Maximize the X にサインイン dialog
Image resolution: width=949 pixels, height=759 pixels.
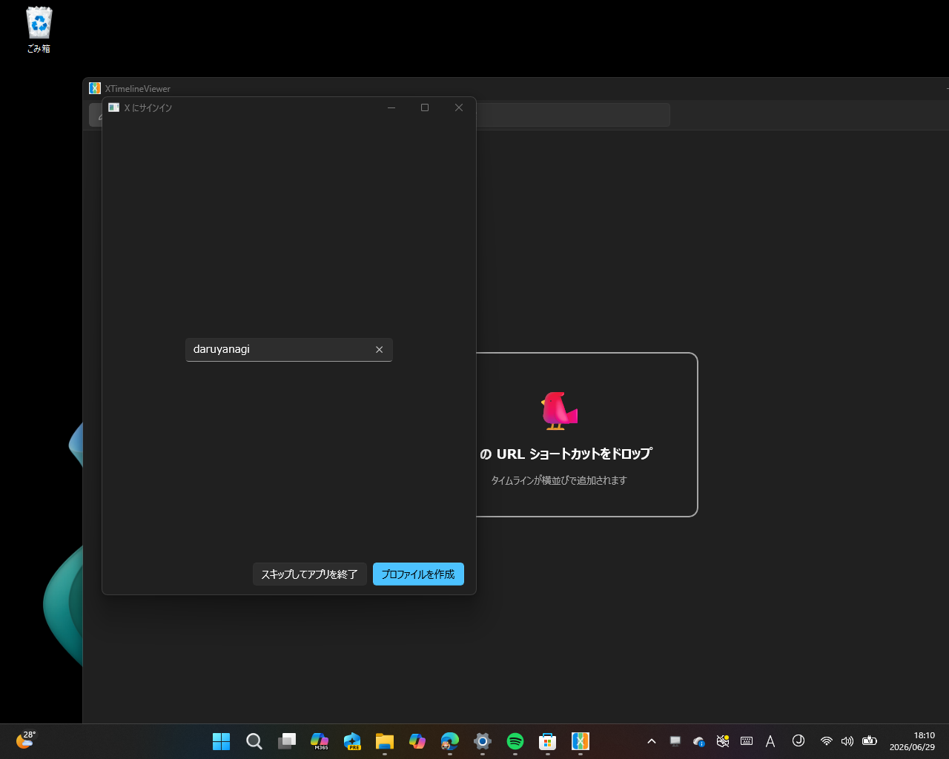click(425, 107)
